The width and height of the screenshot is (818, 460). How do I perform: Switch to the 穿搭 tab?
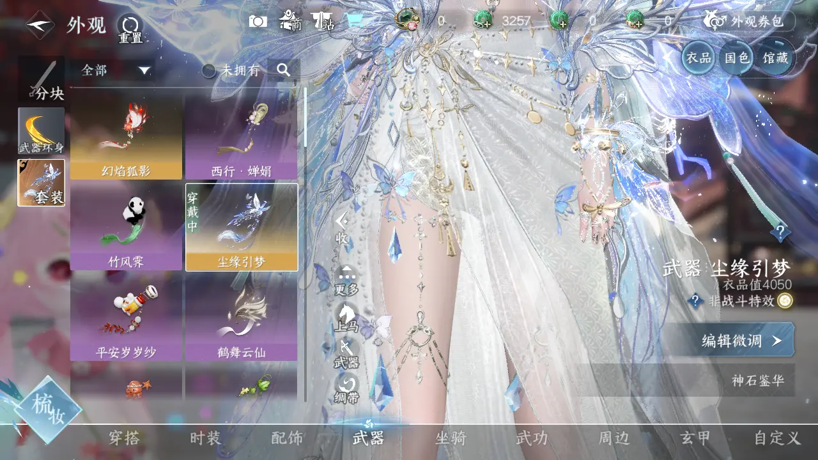124,438
